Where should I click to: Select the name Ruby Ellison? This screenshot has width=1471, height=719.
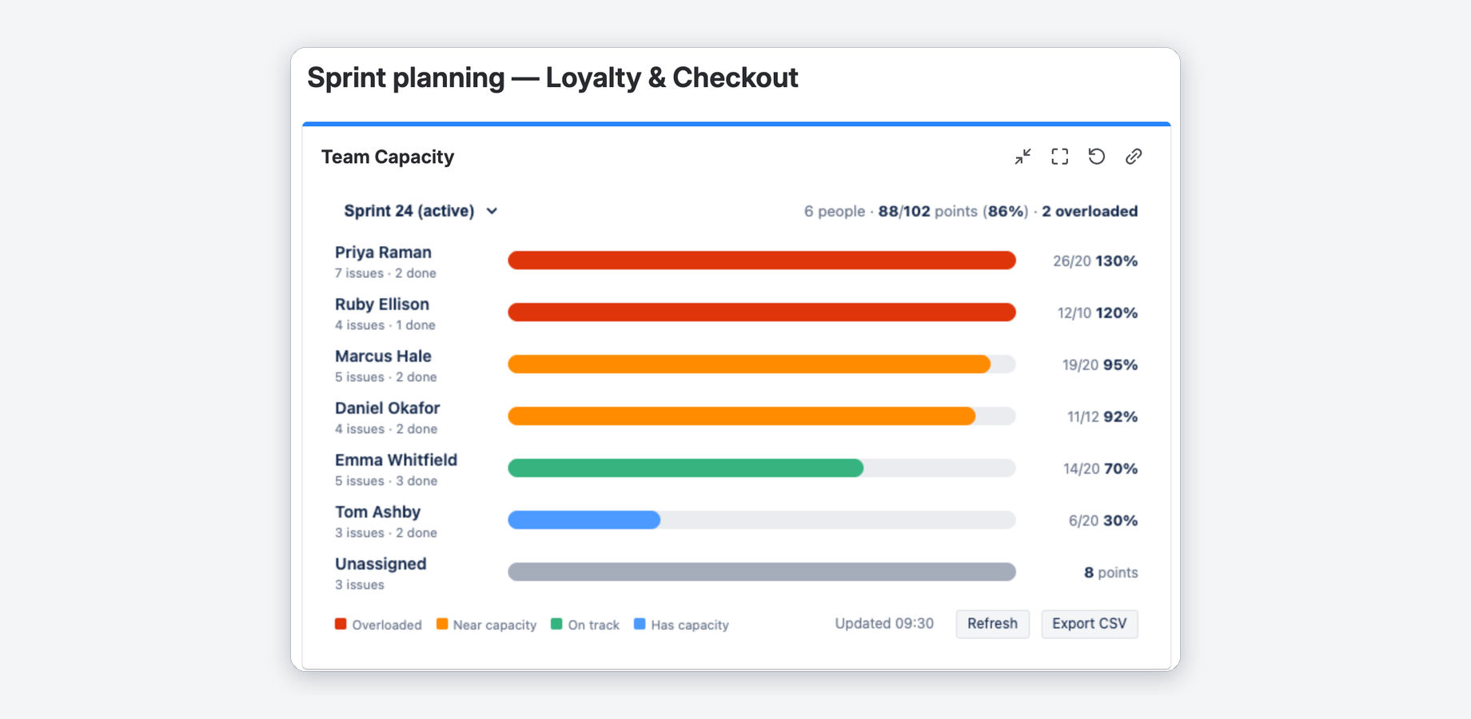point(382,304)
